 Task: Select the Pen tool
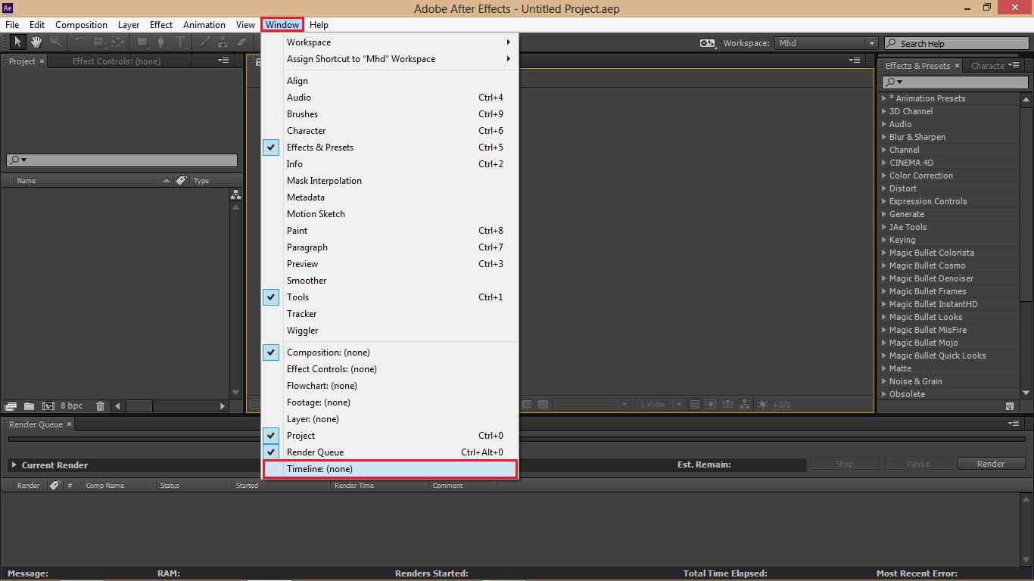pos(161,42)
